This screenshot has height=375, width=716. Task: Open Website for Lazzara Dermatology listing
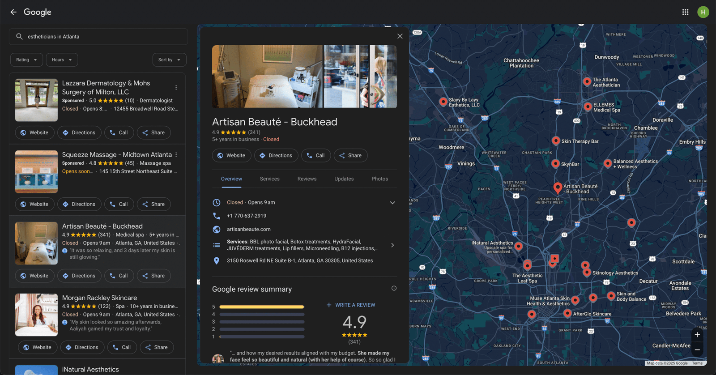34,132
